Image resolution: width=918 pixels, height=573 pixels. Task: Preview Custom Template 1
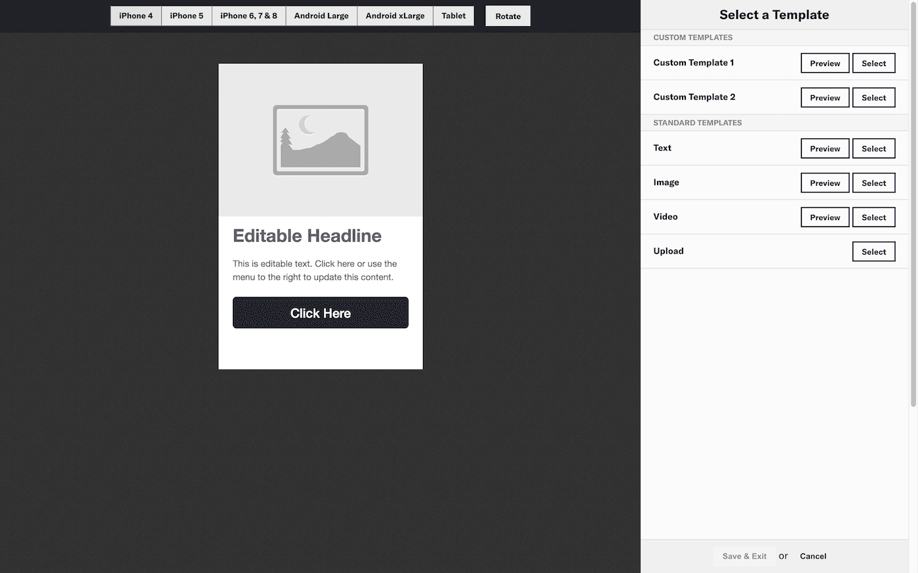tap(824, 64)
